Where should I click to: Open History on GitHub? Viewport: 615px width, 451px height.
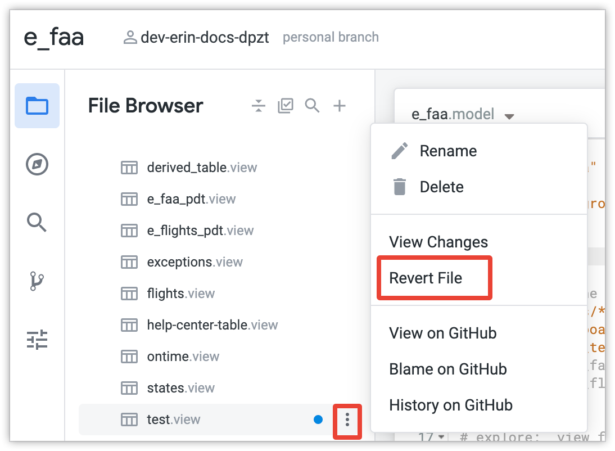tap(450, 405)
